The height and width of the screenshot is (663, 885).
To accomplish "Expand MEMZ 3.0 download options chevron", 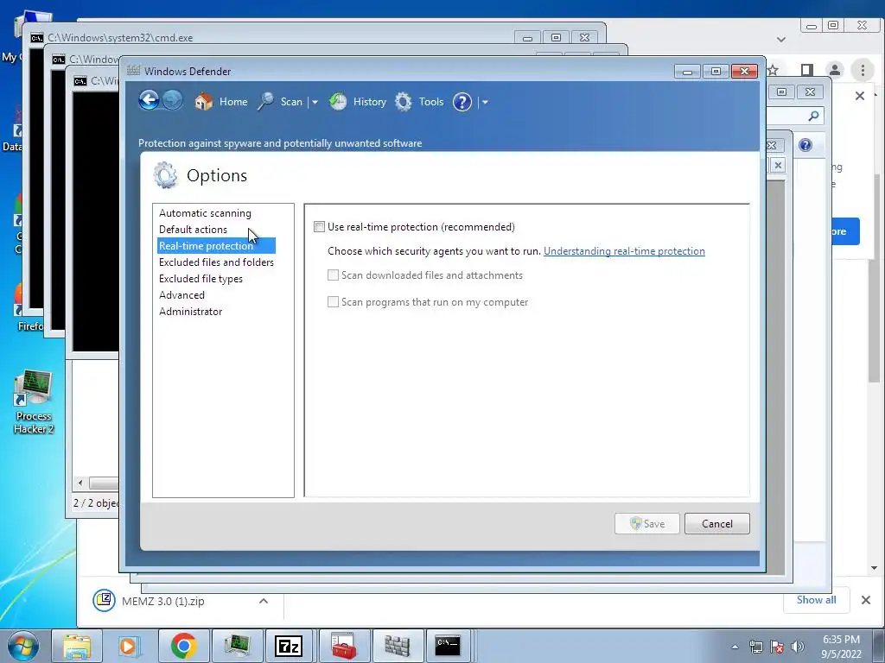I will coord(264,601).
